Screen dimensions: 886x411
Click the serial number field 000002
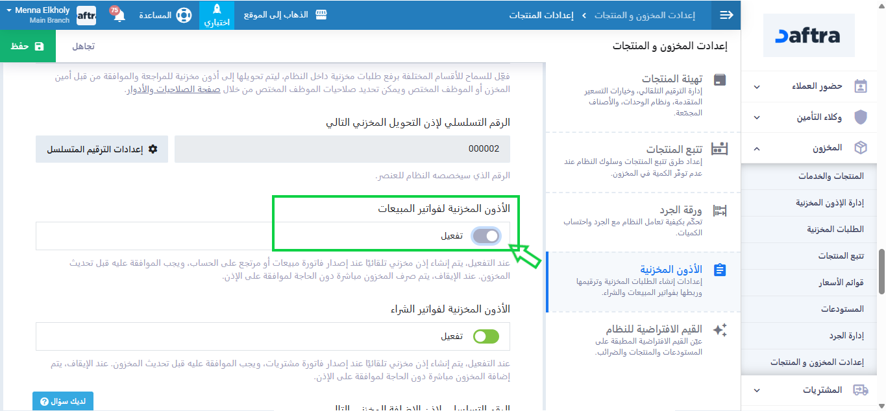pos(342,149)
